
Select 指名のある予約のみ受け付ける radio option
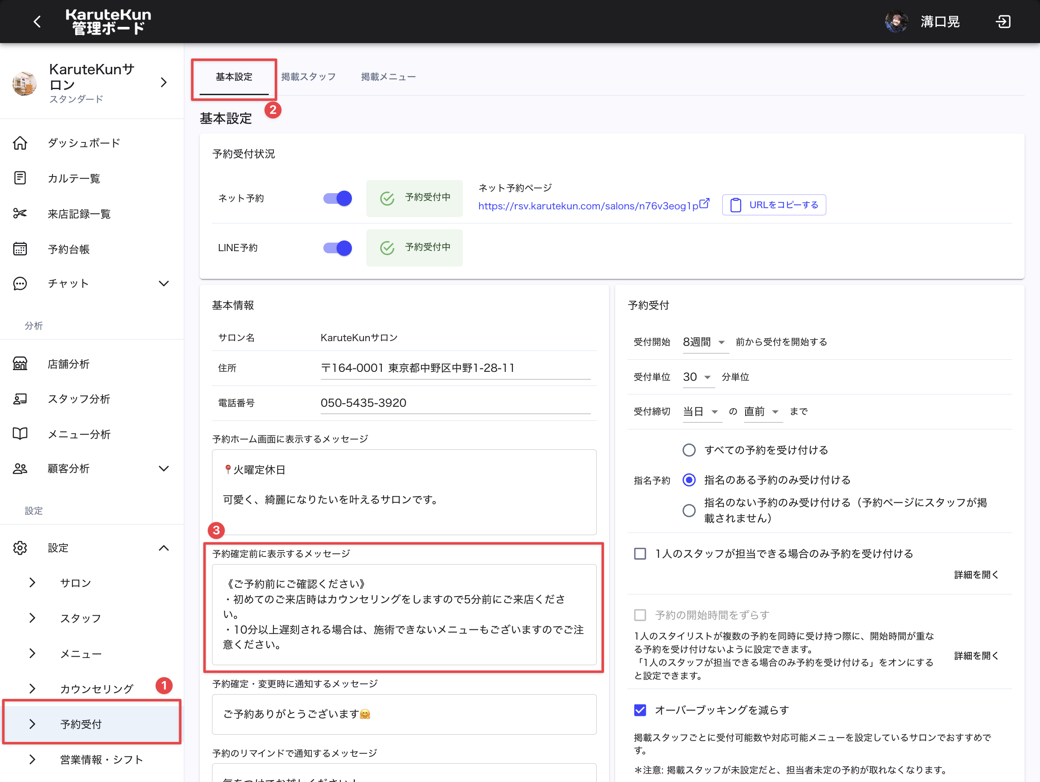[x=689, y=480]
